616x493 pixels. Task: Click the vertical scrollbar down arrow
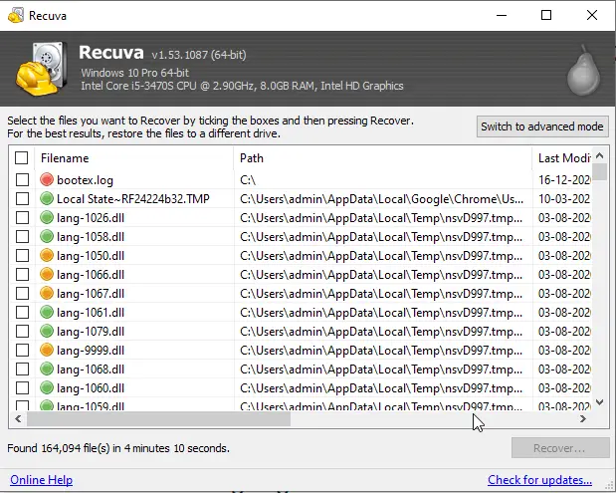point(599,401)
